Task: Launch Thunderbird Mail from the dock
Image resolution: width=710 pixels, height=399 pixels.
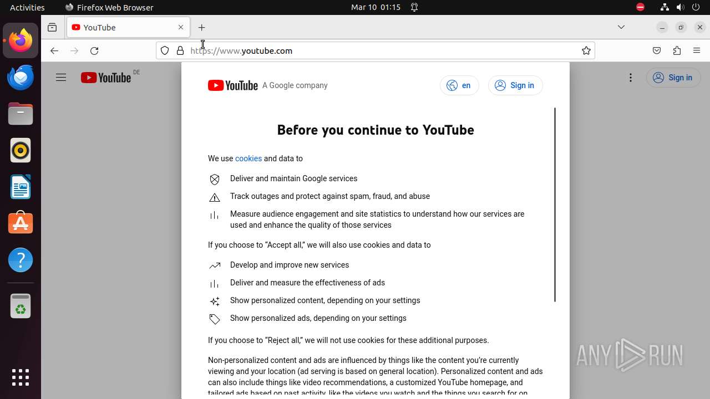Action: (x=21, y=77)
